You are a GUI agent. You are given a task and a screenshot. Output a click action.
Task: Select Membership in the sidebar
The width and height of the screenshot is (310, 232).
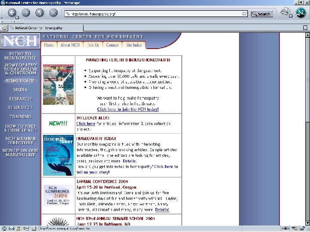tap(20, 81)
